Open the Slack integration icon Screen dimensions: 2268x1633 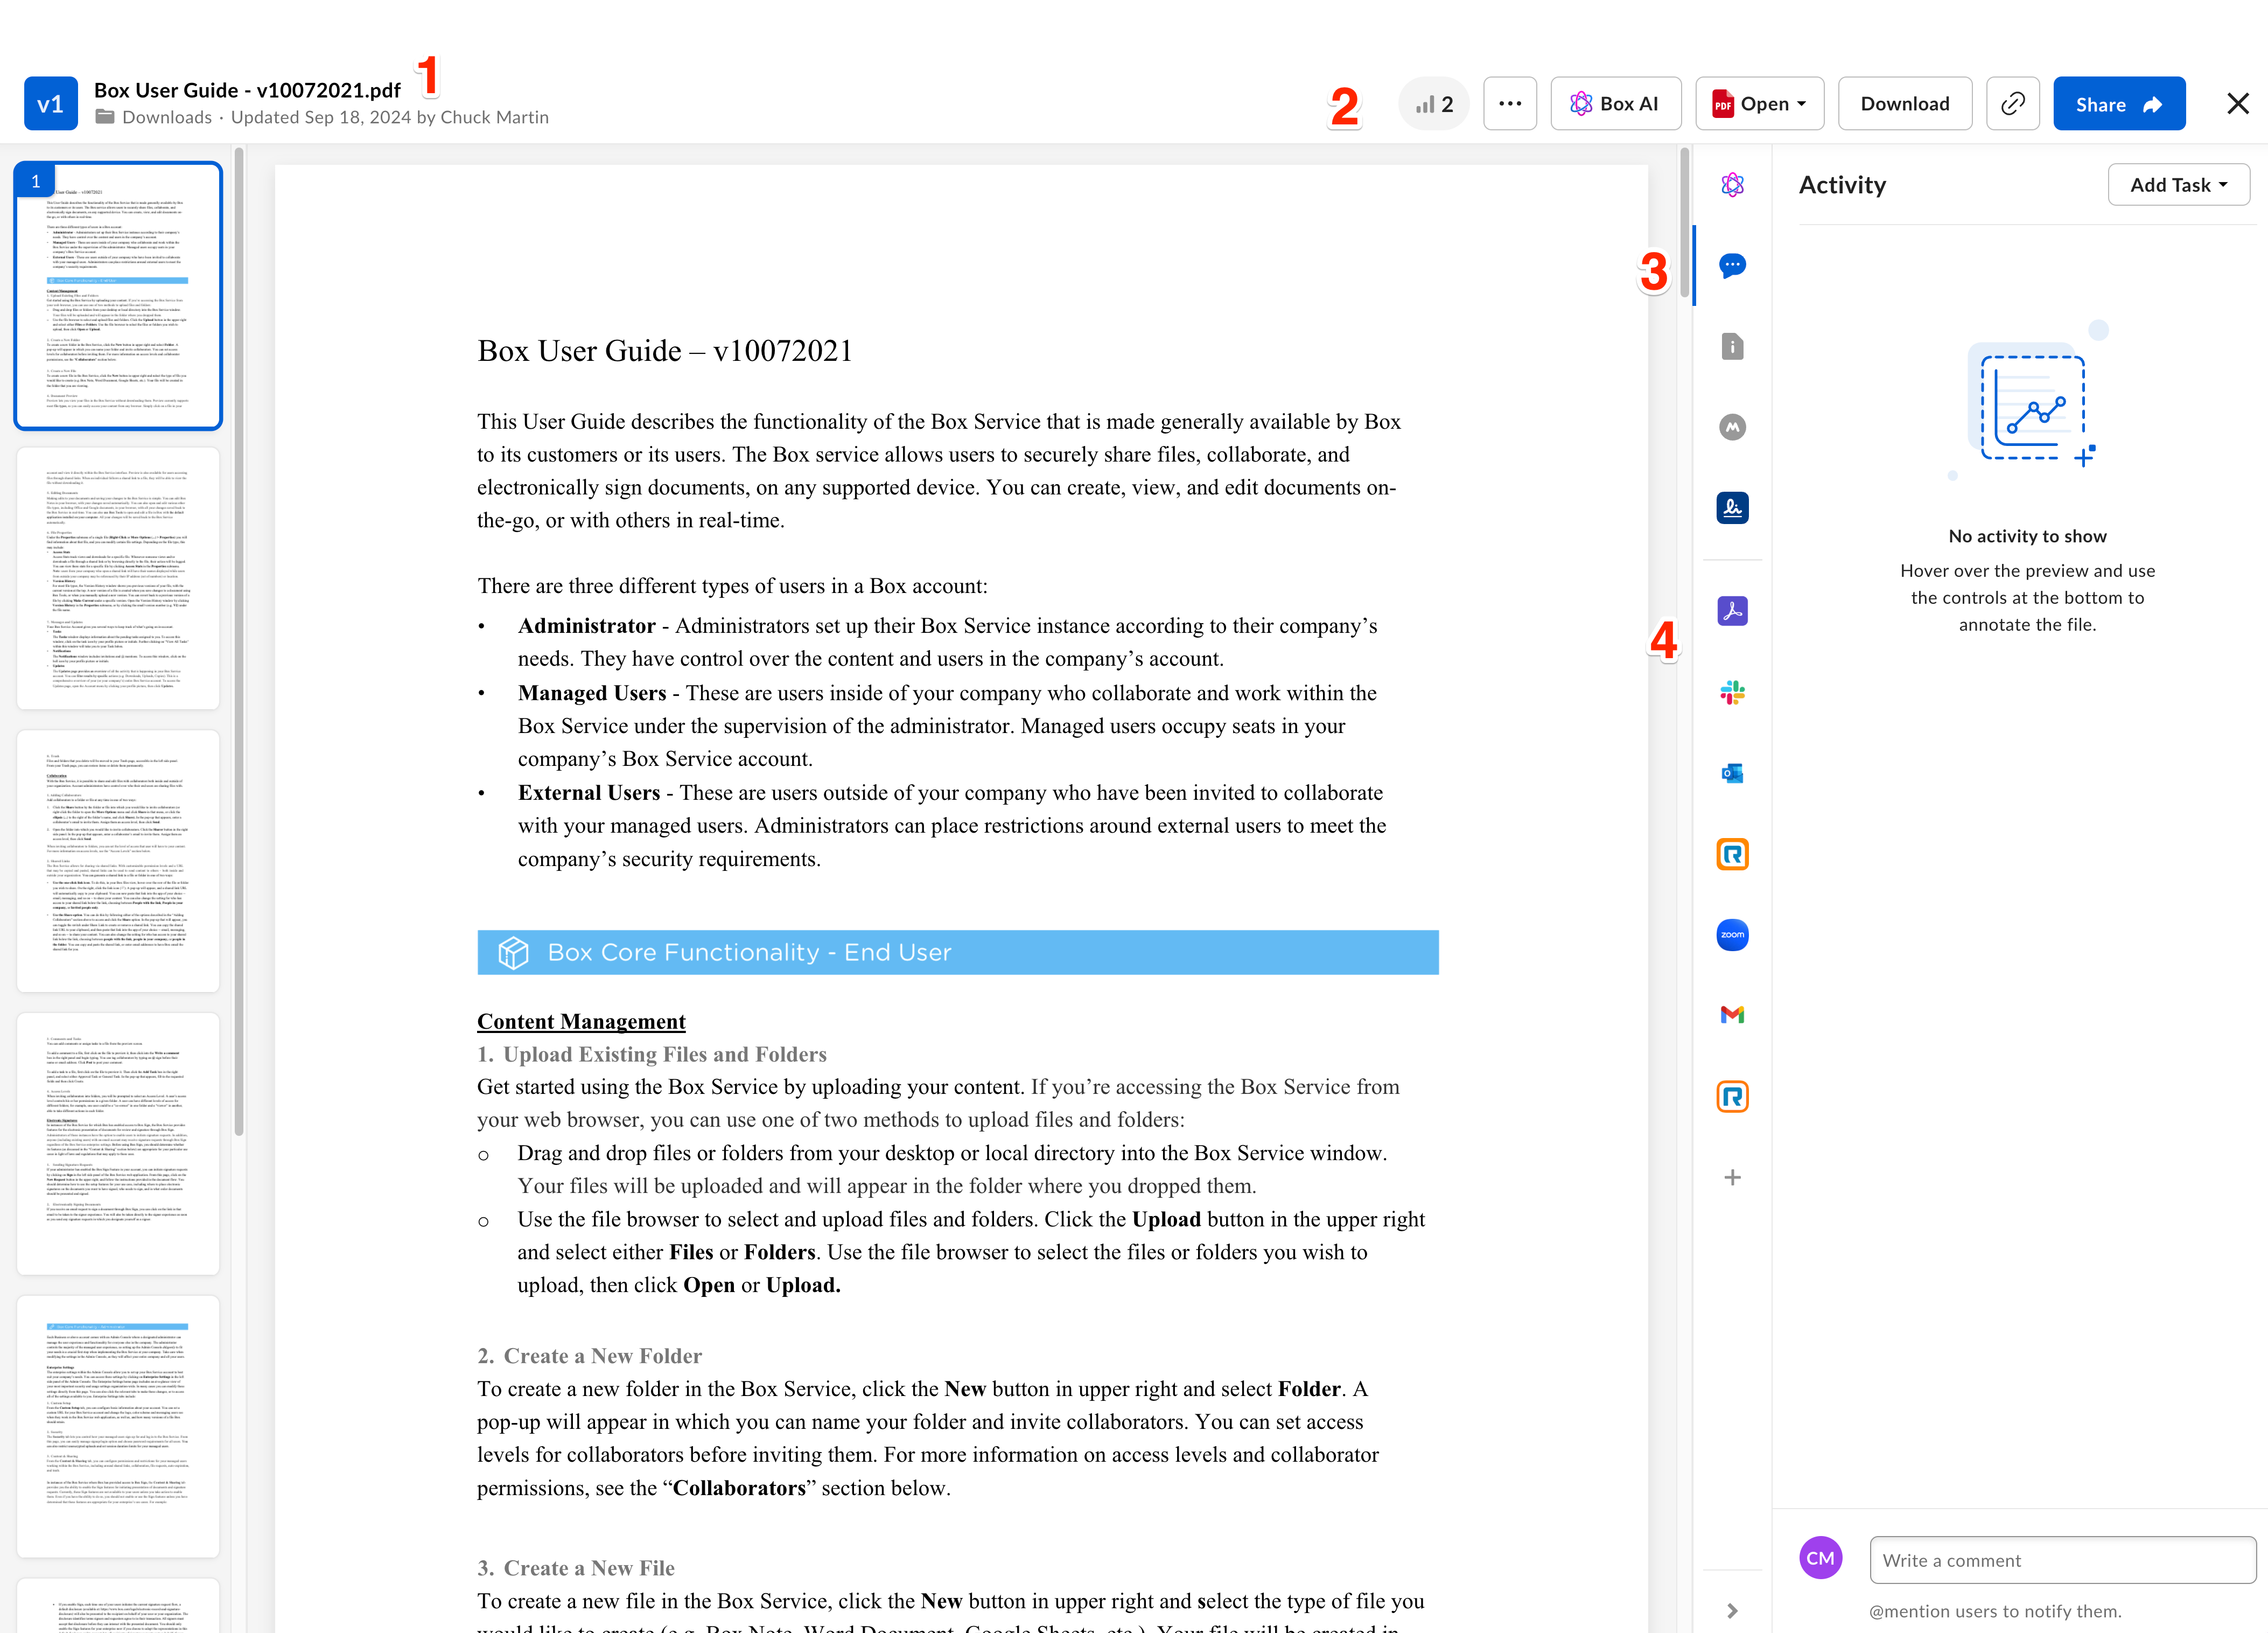pyautogui.click(x=1732, y=692)
